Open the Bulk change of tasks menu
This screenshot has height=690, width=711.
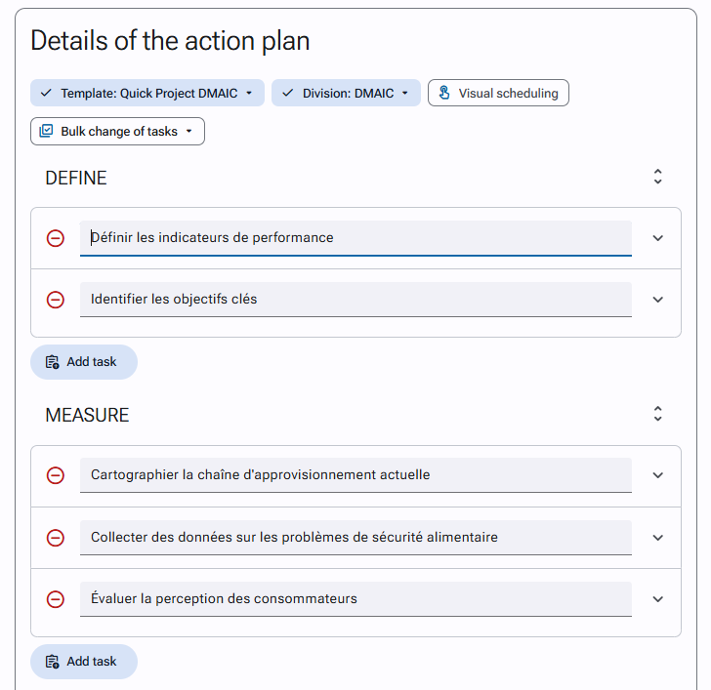pyautogui.click(x=117, y=132)
